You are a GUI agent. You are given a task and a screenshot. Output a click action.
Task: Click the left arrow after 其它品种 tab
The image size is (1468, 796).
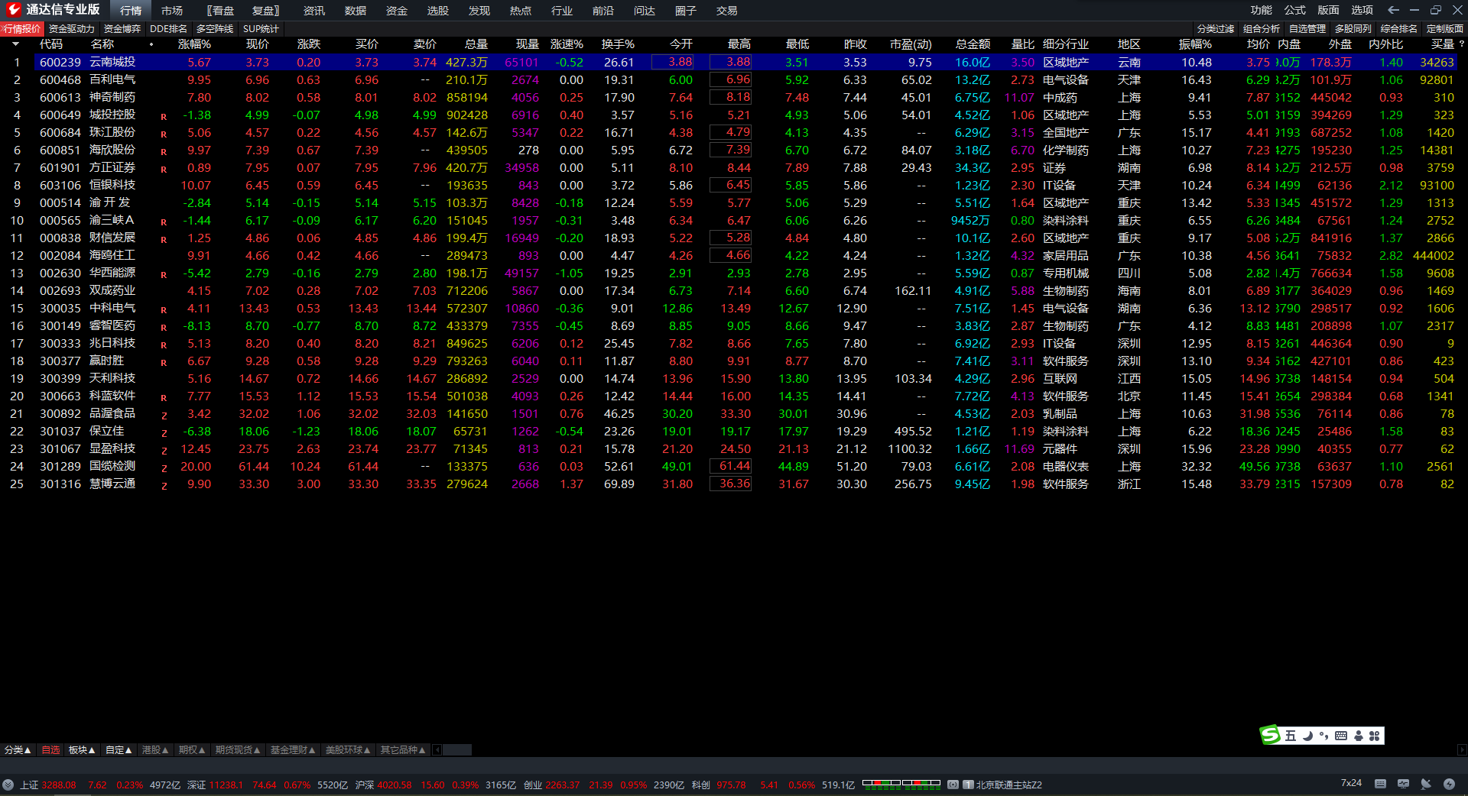coord(437,750)
